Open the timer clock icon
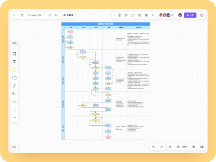 coord(139,15)
